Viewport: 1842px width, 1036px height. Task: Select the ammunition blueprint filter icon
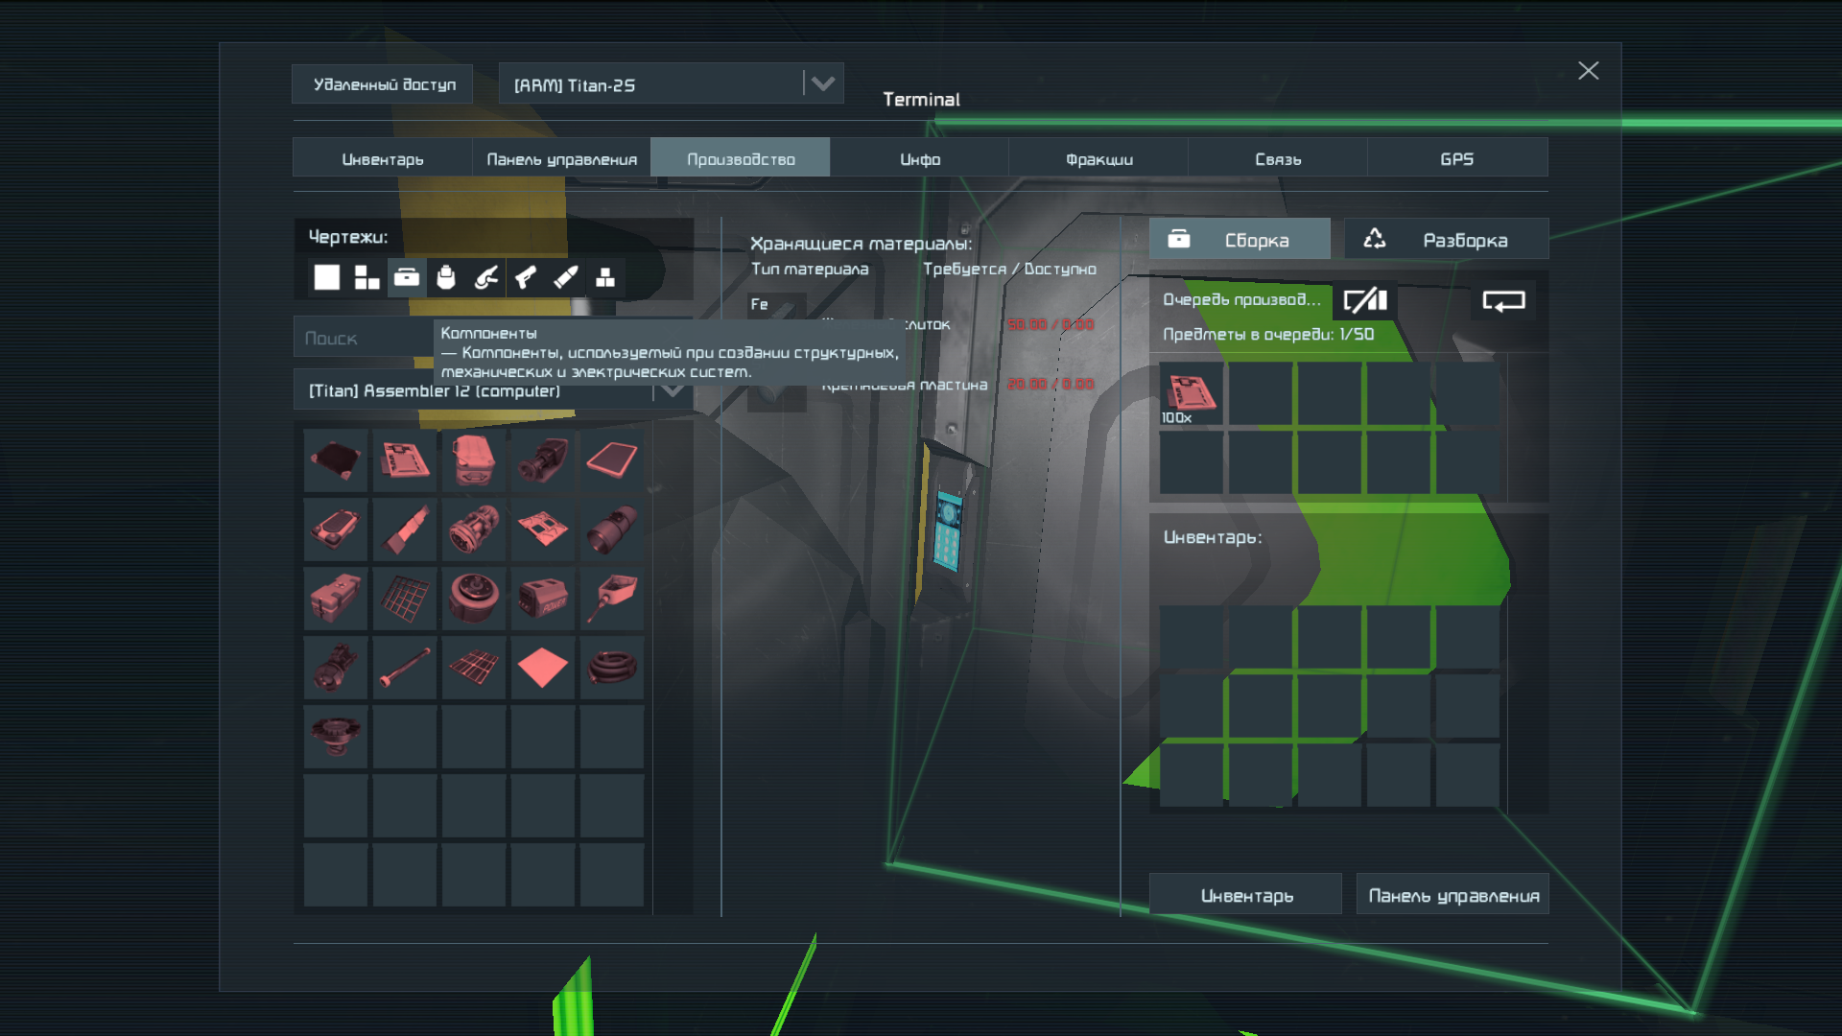point(566,278)
